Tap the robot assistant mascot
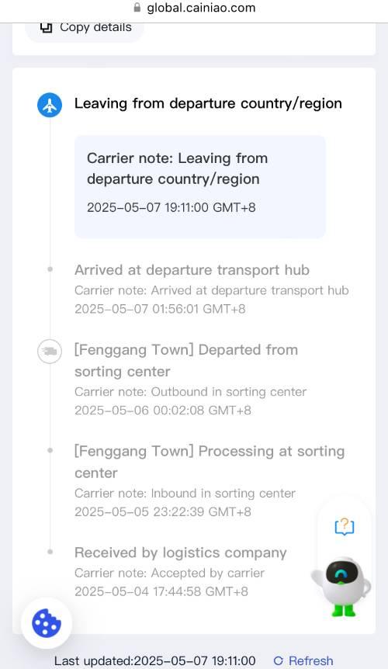Screen dimensions: 388x669 point(341,586)
